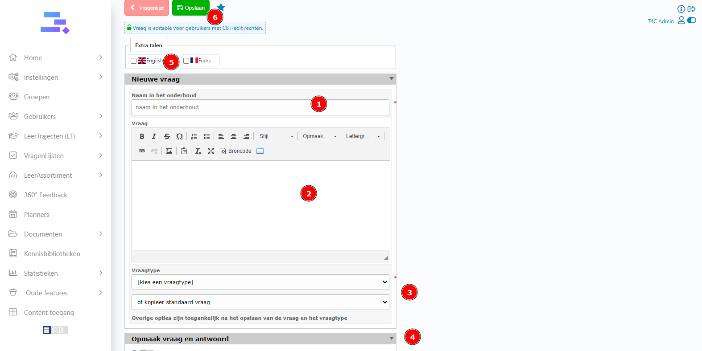The image size is (702, 351).
Task: Insert an image into the question
Action: point(169,151)
